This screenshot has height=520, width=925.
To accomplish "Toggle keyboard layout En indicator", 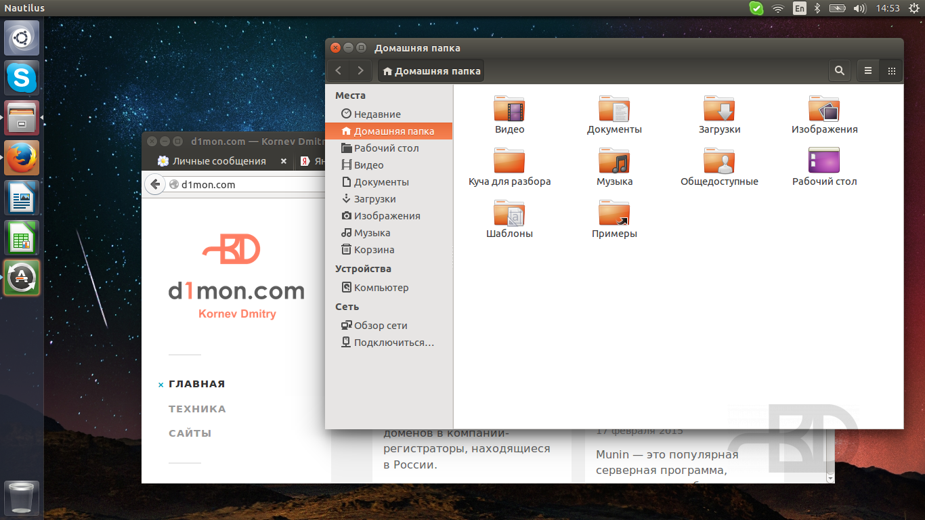I will (800, 8).
